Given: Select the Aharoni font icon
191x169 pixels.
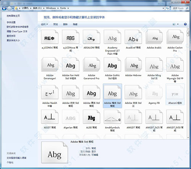Looking at the screenshot, I should tap(175, 92).
